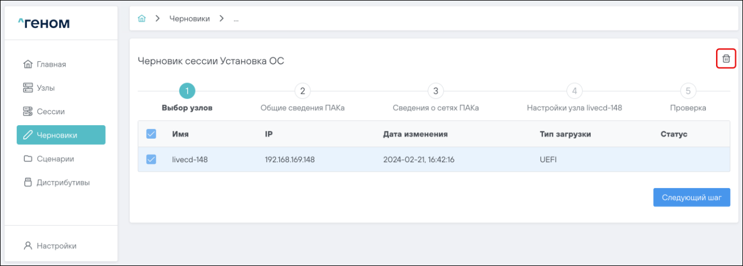Click the home icon in breadcrumb
The width and height of the screenshot is (743, 266).
tap(142, 19)
